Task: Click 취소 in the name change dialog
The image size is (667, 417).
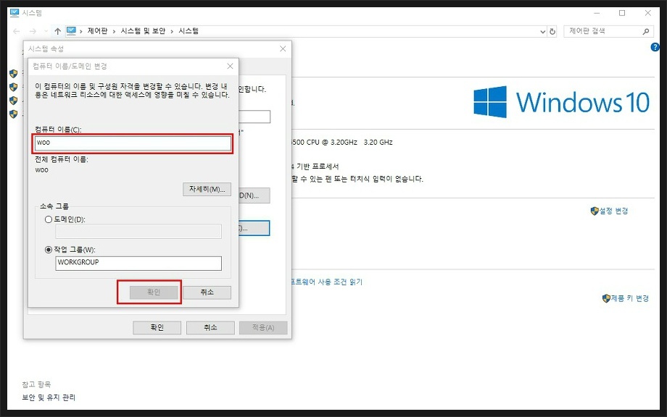Action: [x=207, y=292]
